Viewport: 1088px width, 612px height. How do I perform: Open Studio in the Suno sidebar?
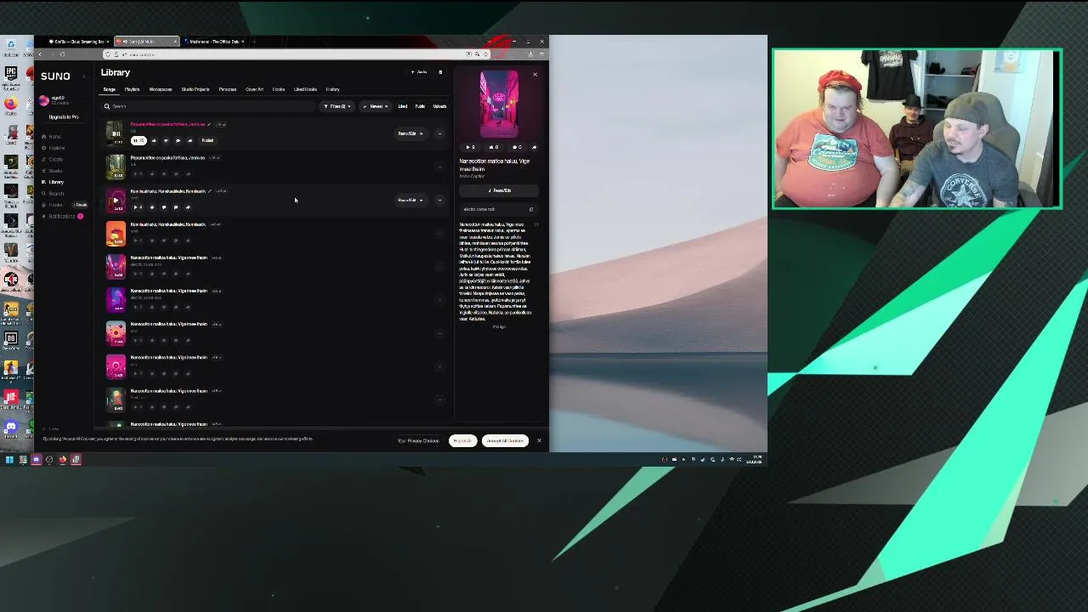click(x=54, y=171)
